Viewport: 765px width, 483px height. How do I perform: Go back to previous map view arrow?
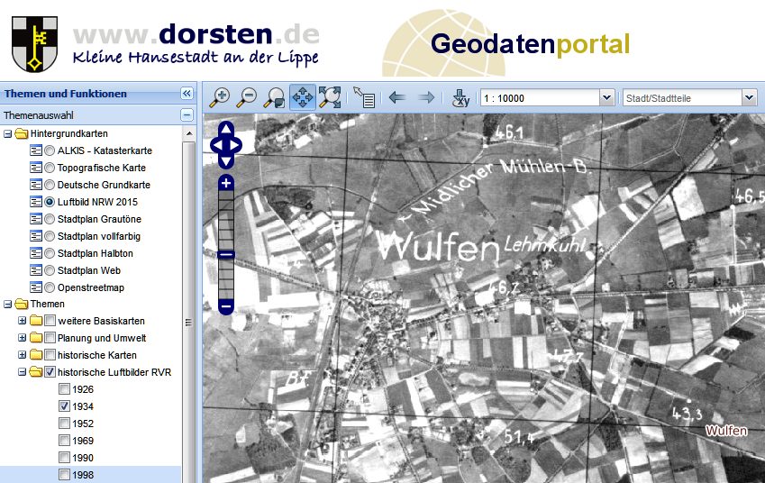click(396, 97)
